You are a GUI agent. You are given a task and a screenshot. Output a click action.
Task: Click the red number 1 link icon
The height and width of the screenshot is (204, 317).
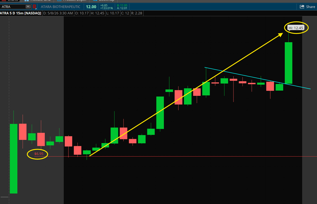[x=34, y=7]
